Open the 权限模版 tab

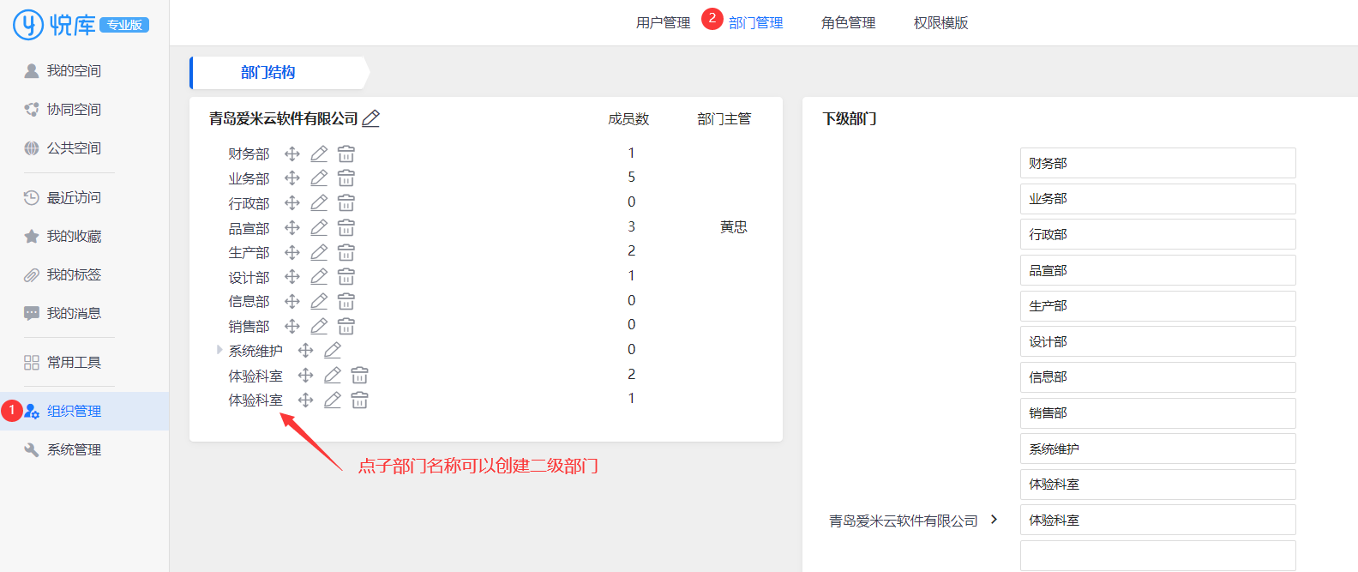940,23
